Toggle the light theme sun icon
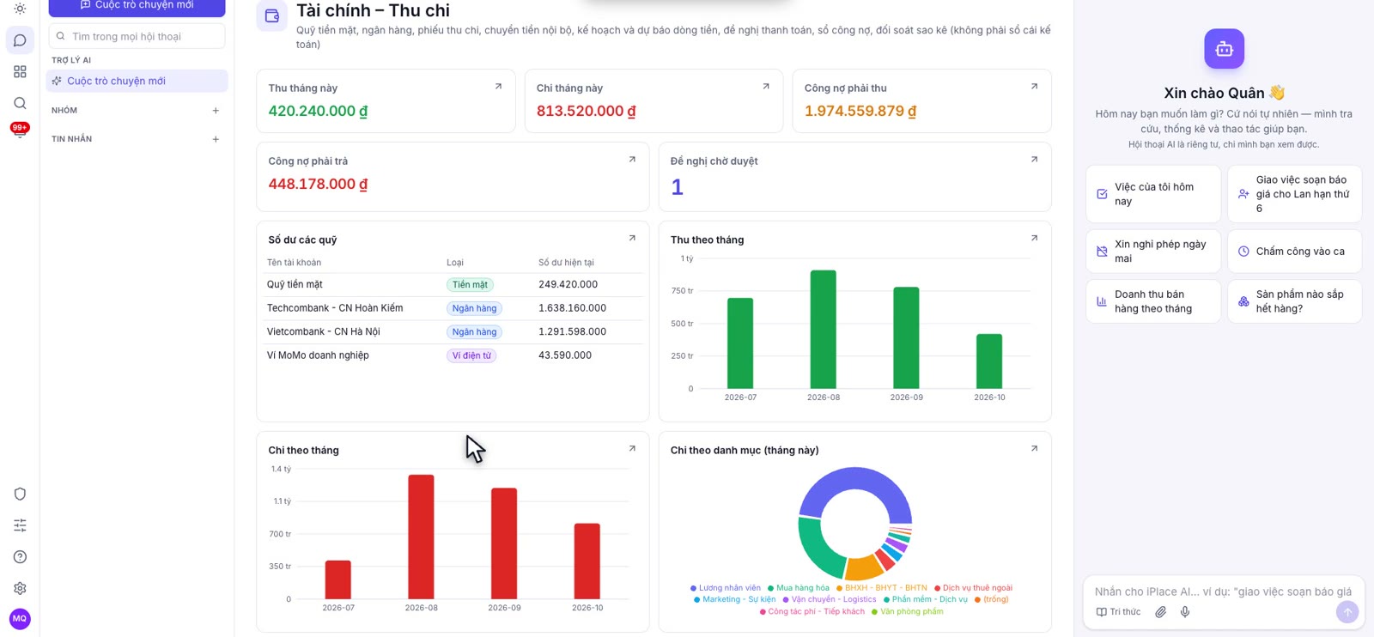The height and width of the screenshot is (637, 1374). (20, 9)
